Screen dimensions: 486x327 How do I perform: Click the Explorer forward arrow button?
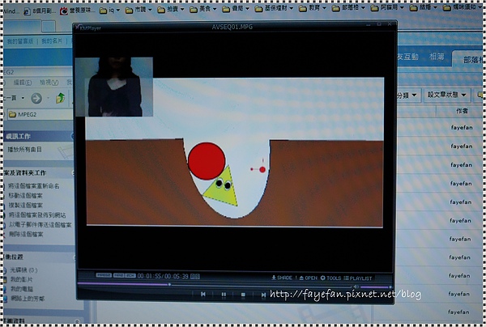[36, 99]
